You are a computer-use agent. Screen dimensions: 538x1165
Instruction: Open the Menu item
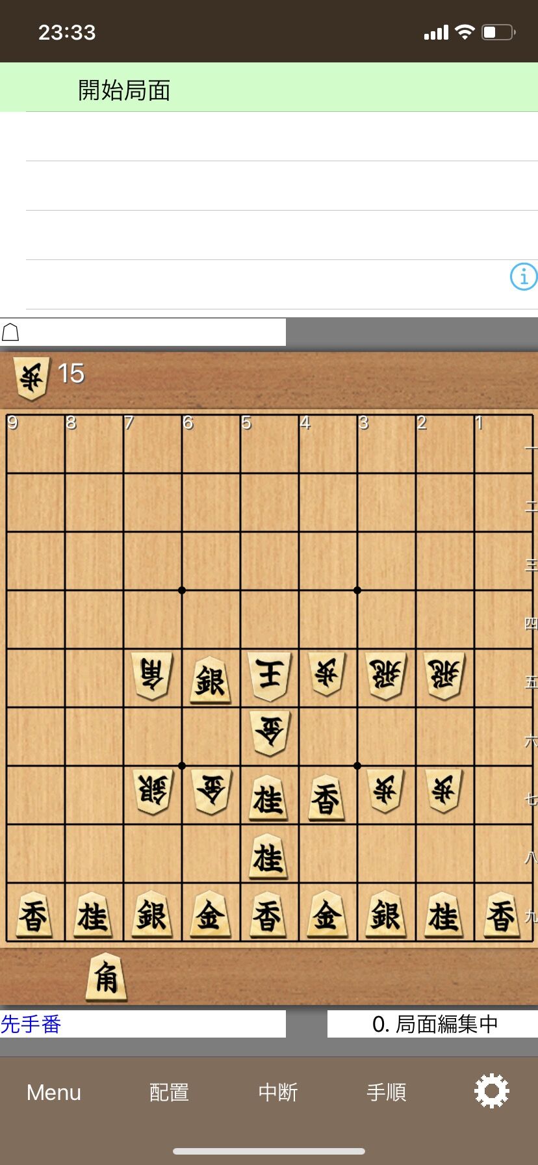coord(54,1092)
